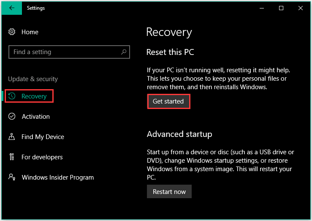
Task: Maximize the Settings window
Action: coord(281,8)
